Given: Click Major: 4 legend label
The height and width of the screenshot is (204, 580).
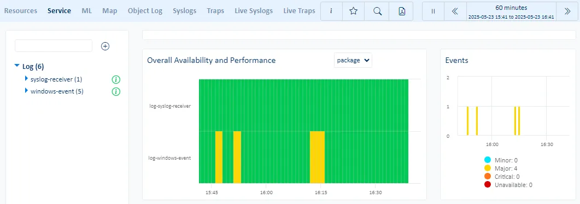Looking at the screenshot, I should pos(506,168).
